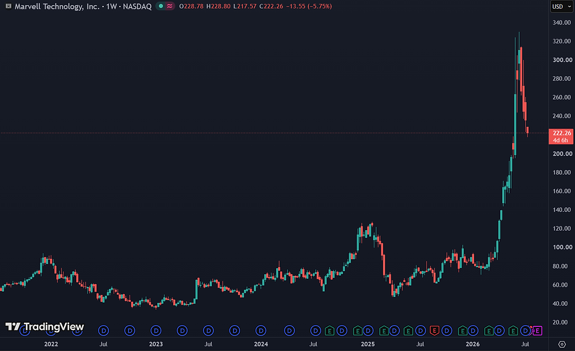This screenshot has width=575, height=351.
Task: Open chart settings with the gear icon
Action: [562, 344]
